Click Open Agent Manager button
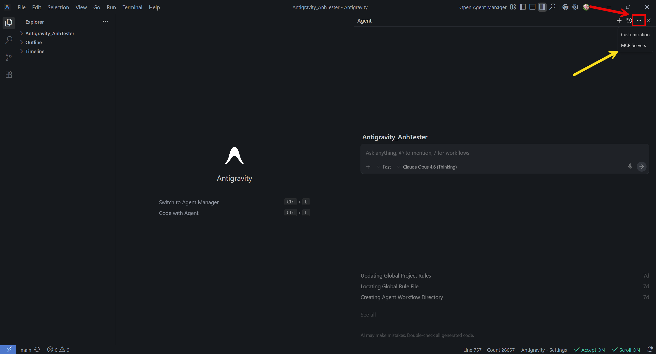Image resolution: width=656 pixels, height=354 pixels. pyautogui.click(x=483, y=7)
